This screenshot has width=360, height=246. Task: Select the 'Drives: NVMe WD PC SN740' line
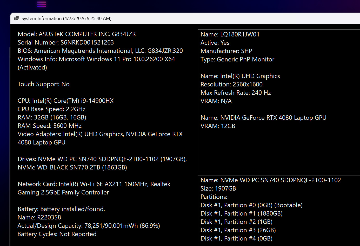pyautogui.click(x=102, y=159)
